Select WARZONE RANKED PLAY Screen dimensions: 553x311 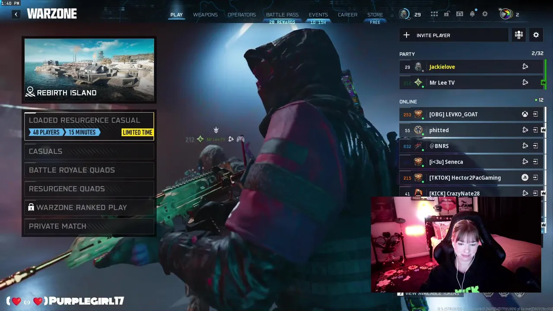coord(89,207)
